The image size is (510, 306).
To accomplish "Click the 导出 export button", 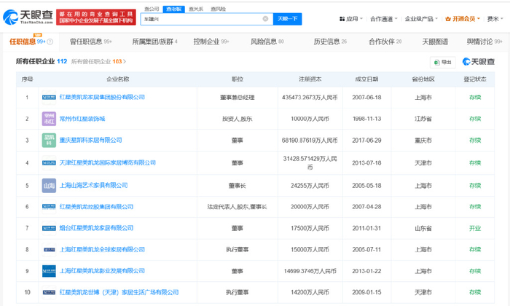I will click(442, 63).
